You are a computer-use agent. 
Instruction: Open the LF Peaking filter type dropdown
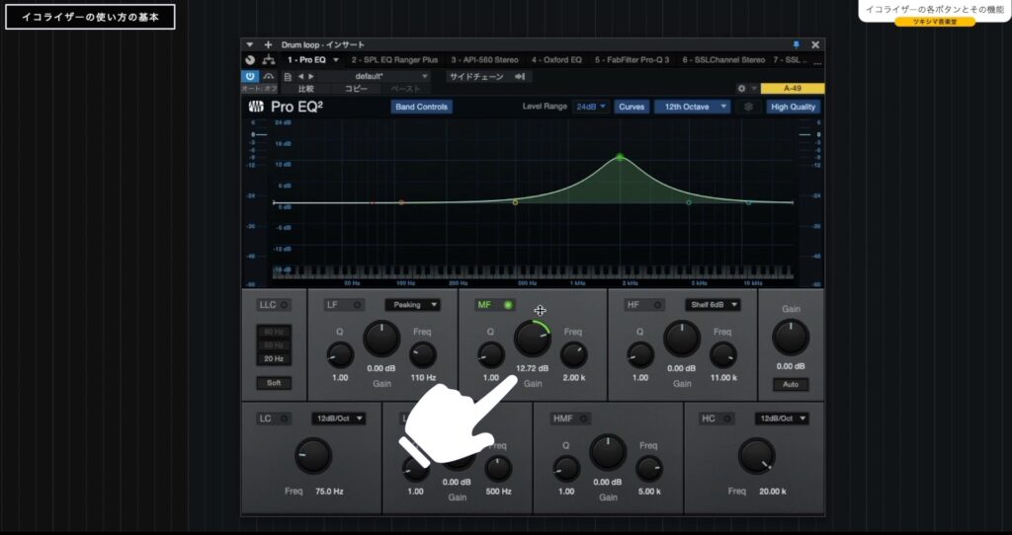click(x=412, y=305)
